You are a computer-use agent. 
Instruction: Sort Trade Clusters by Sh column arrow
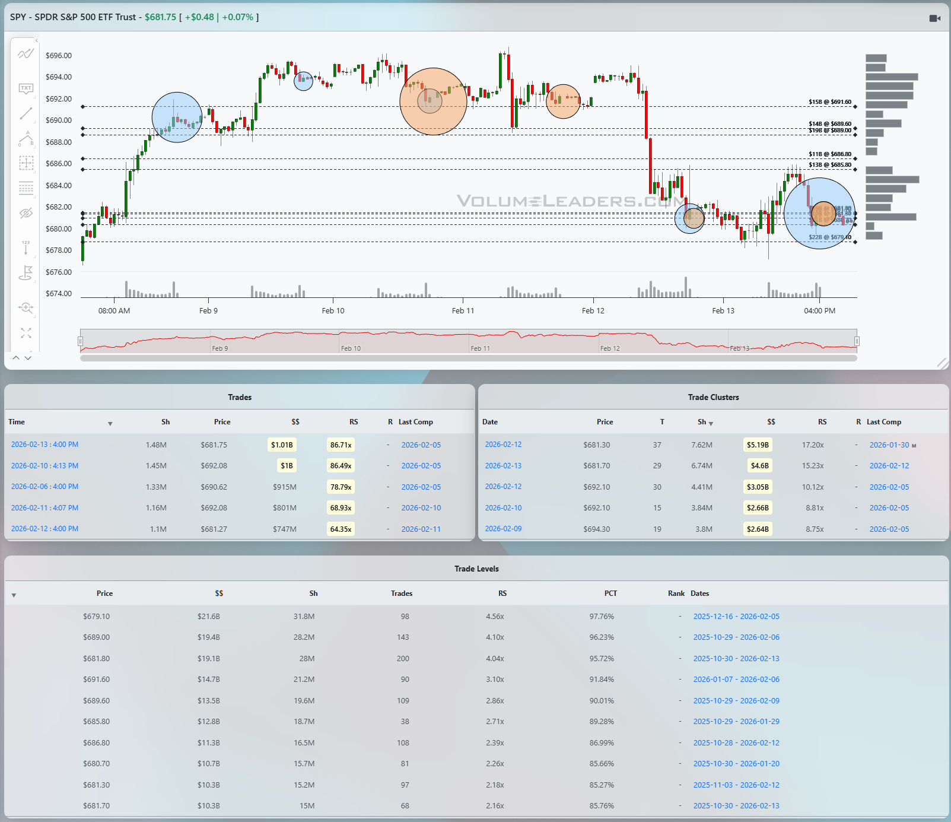(711, 424)
